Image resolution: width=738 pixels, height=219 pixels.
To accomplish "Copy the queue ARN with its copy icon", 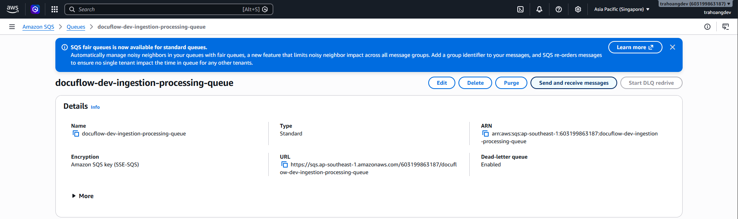I will 486,133.
